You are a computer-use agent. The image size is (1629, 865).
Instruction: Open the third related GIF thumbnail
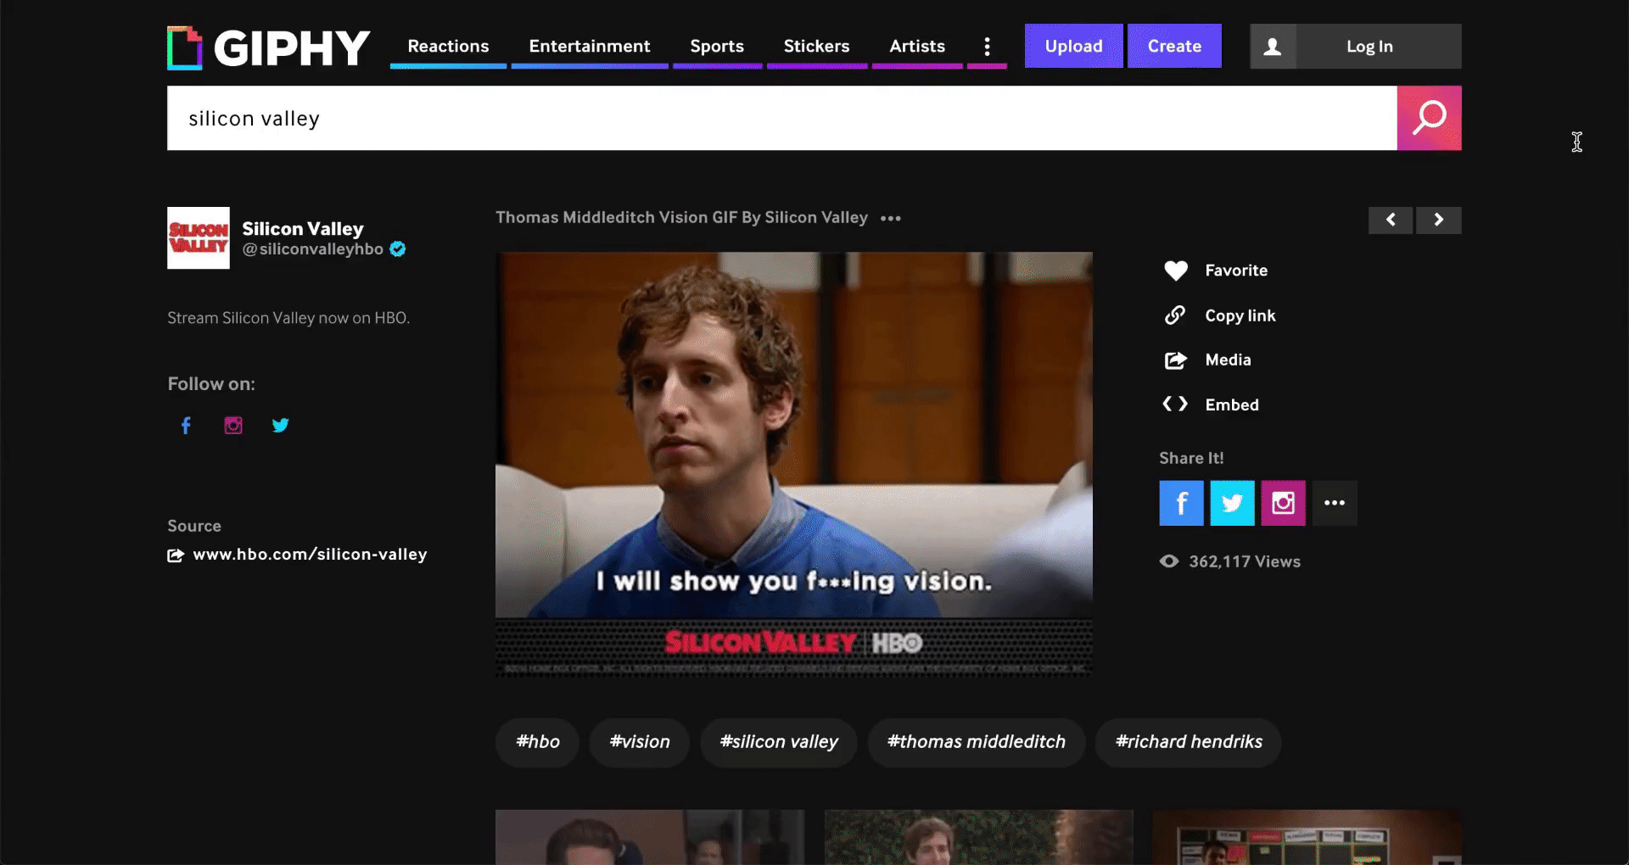tap(1307, 837)
